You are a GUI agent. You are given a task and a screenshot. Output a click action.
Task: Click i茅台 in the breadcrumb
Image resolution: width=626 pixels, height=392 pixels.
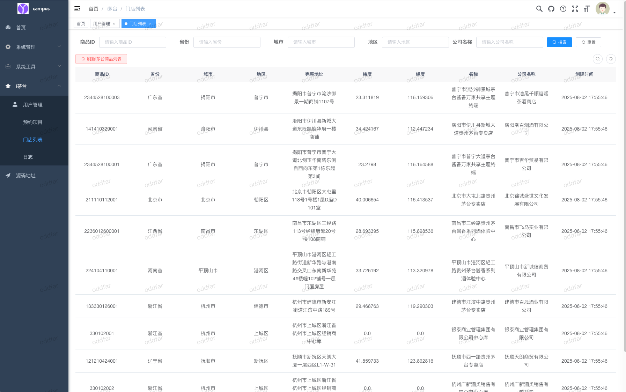pyautogui.click(x=112, y=9)
